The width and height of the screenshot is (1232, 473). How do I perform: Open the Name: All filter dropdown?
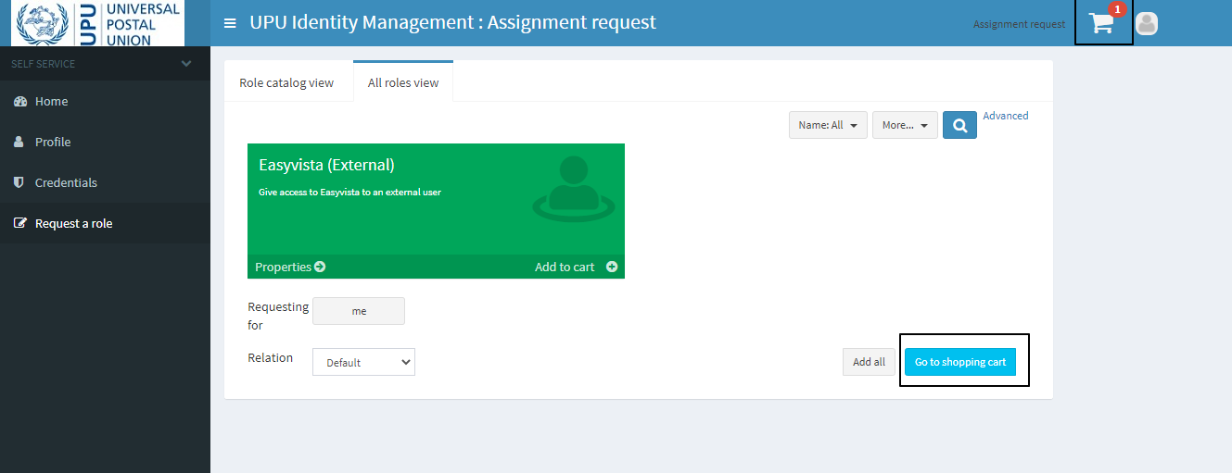[828, 125]
